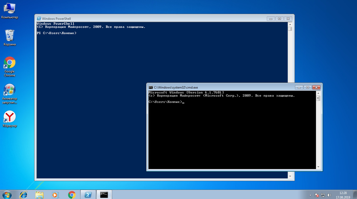Click cmd.exe scrollbar up arrow
Image resolution: width=357 pixels, height=199 pixels.
(x=318, y=93)
